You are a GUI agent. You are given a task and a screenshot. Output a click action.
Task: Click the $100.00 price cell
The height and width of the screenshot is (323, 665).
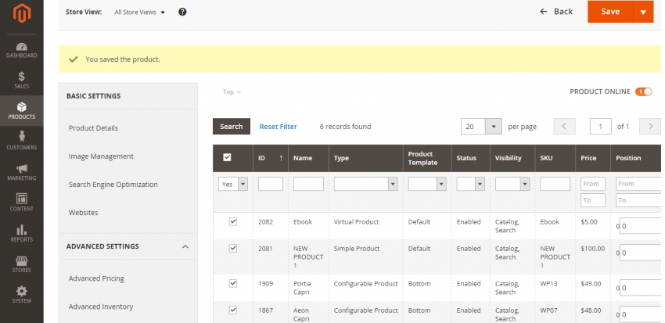click(x=593, y=249)
